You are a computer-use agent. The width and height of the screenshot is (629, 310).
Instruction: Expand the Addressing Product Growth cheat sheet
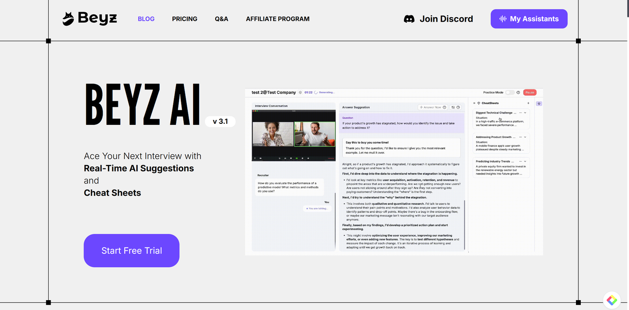coord(525,137)
